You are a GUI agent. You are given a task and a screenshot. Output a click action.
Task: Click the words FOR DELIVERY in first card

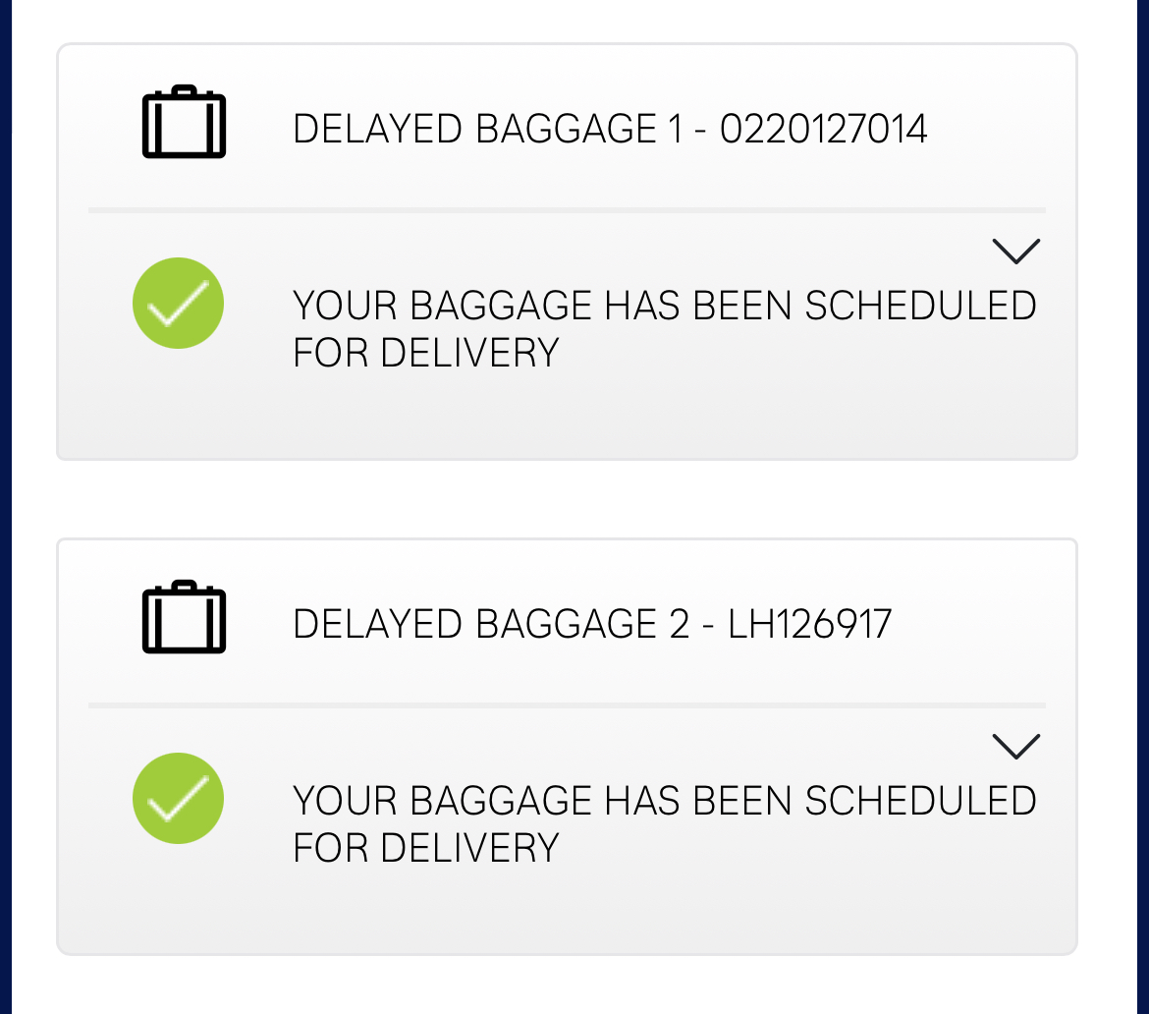(425, 353)
